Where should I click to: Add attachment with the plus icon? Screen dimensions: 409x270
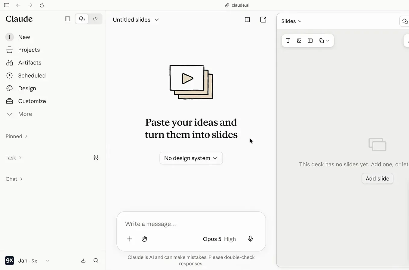pos(130,239)
